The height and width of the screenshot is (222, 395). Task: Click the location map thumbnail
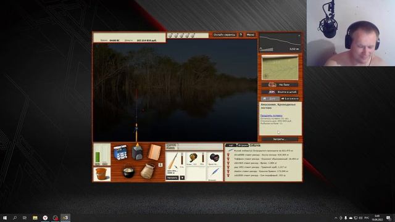280,68
